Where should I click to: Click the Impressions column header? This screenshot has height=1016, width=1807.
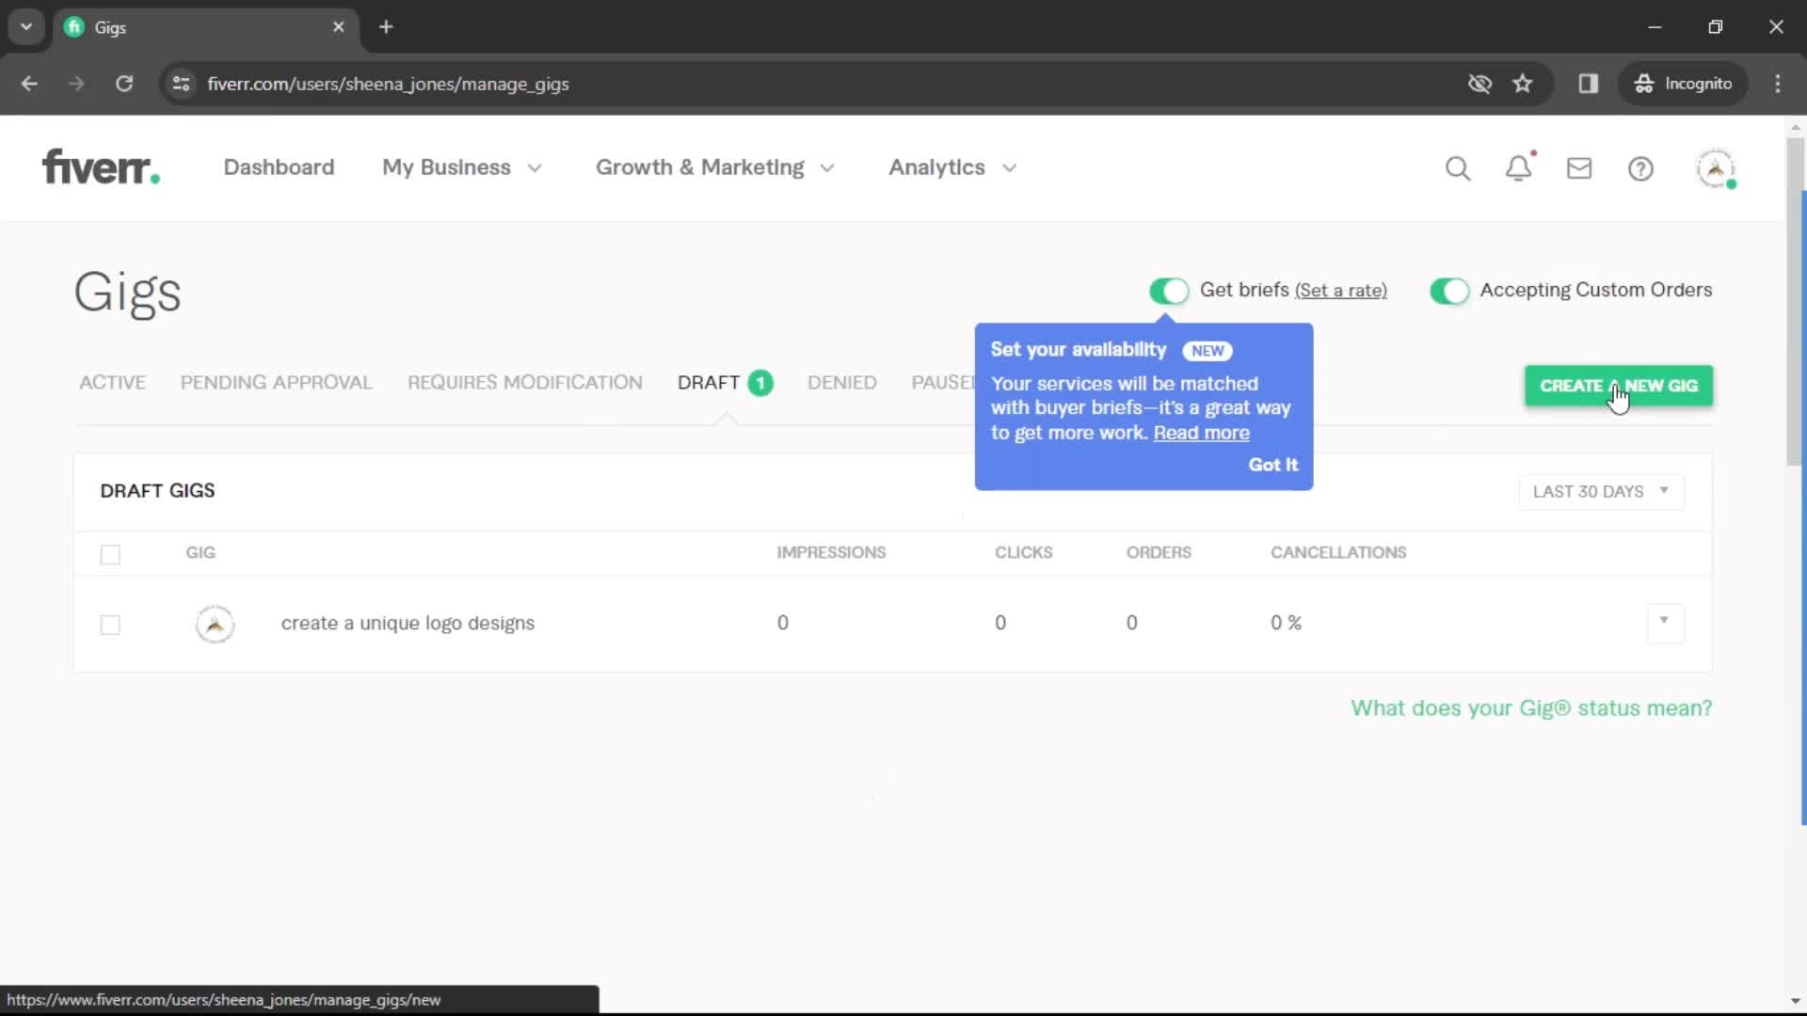[831, 553]
